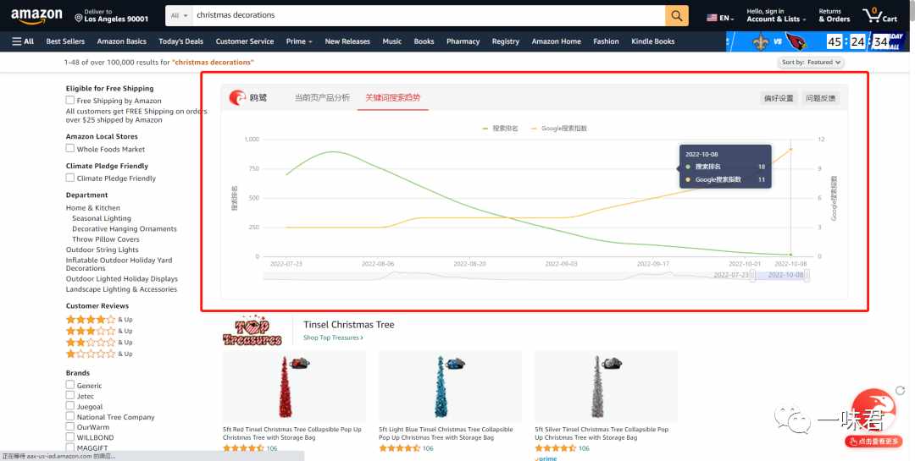This screenshot has width=915, height=461.
Task: Open the Seasonal Lighting department link
Action: point(102,218)
